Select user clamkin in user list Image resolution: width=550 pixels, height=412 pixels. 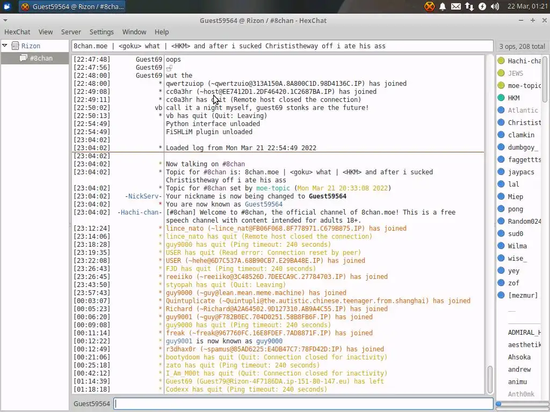coord(521,135)
